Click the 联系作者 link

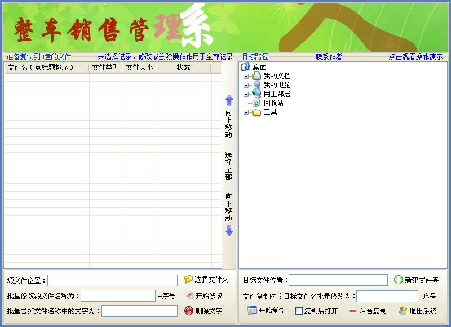click(329, 56)
